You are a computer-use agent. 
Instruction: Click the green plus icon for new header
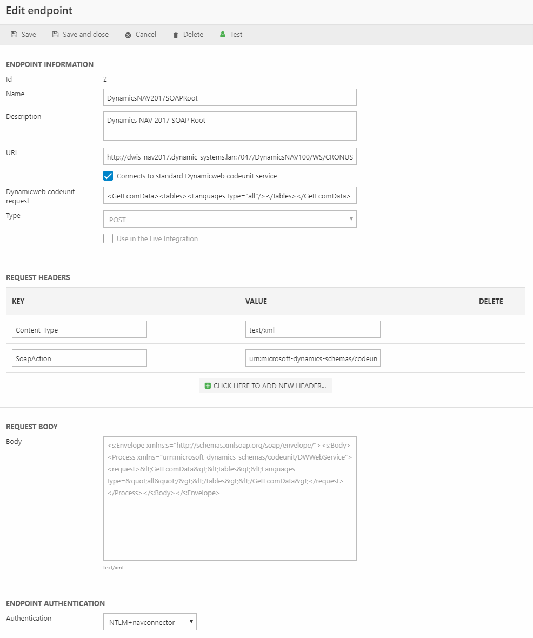click(208, 386)
